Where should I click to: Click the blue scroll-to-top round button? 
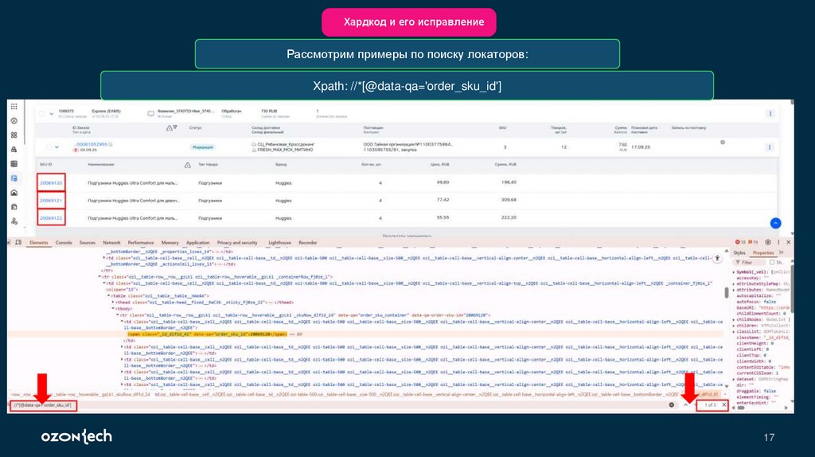point(775,223)
